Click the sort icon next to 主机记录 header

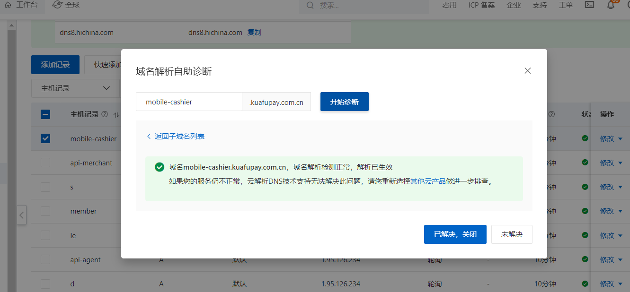click(x=116, y=114)
